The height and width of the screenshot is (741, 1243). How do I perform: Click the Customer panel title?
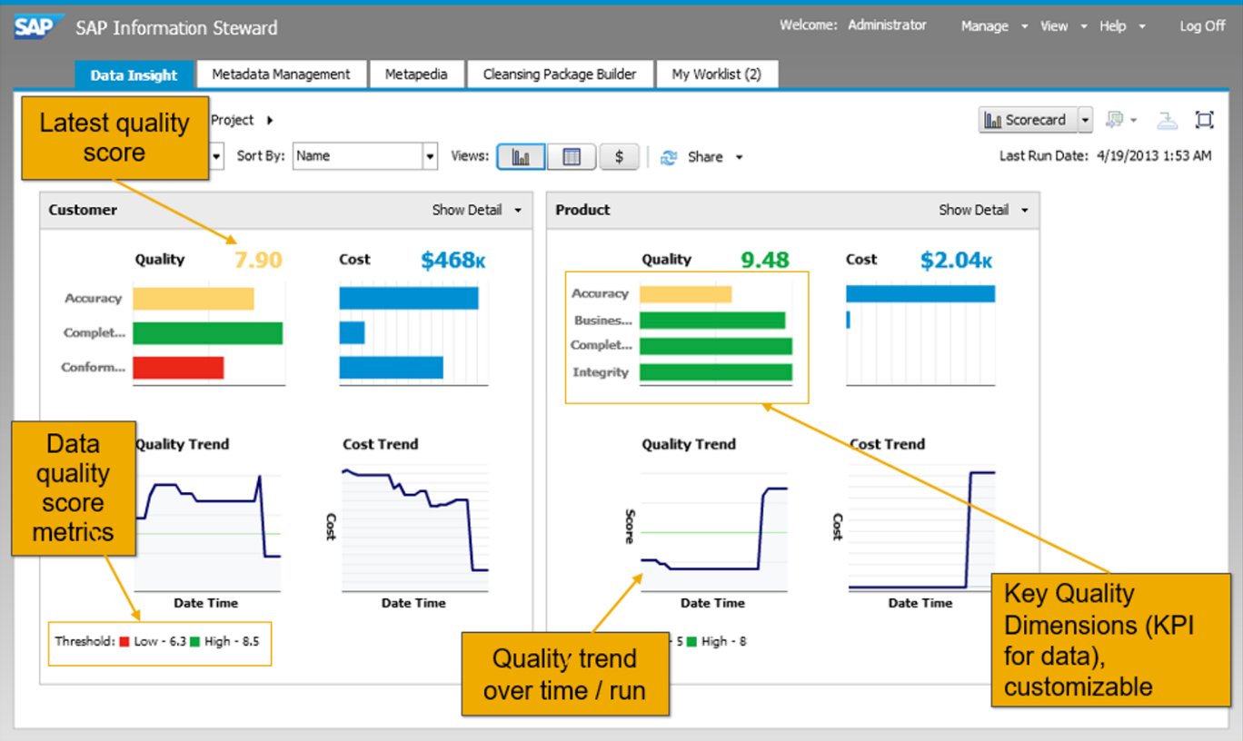click(x=83, y=210)
